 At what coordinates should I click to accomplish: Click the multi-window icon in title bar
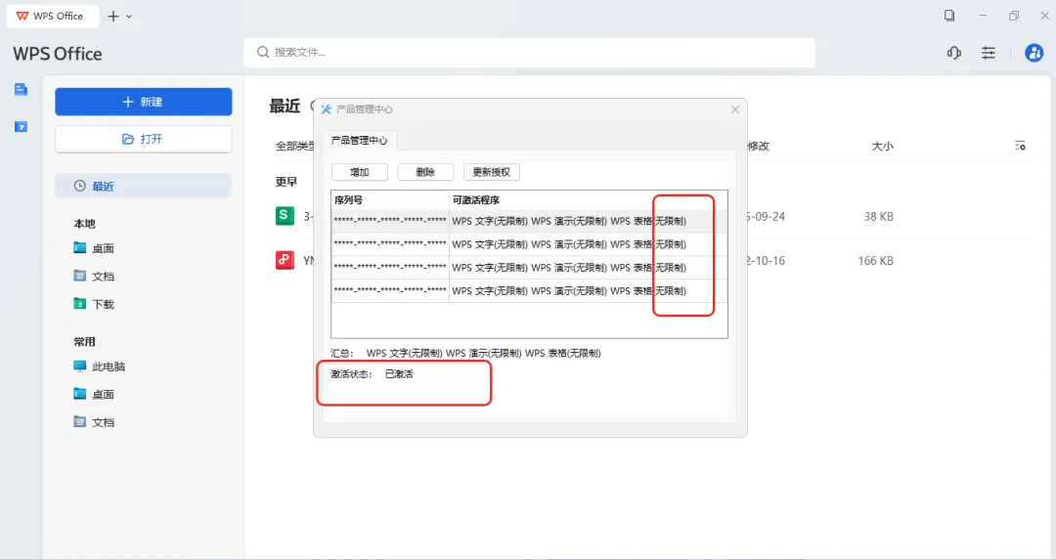coord(948,16)
